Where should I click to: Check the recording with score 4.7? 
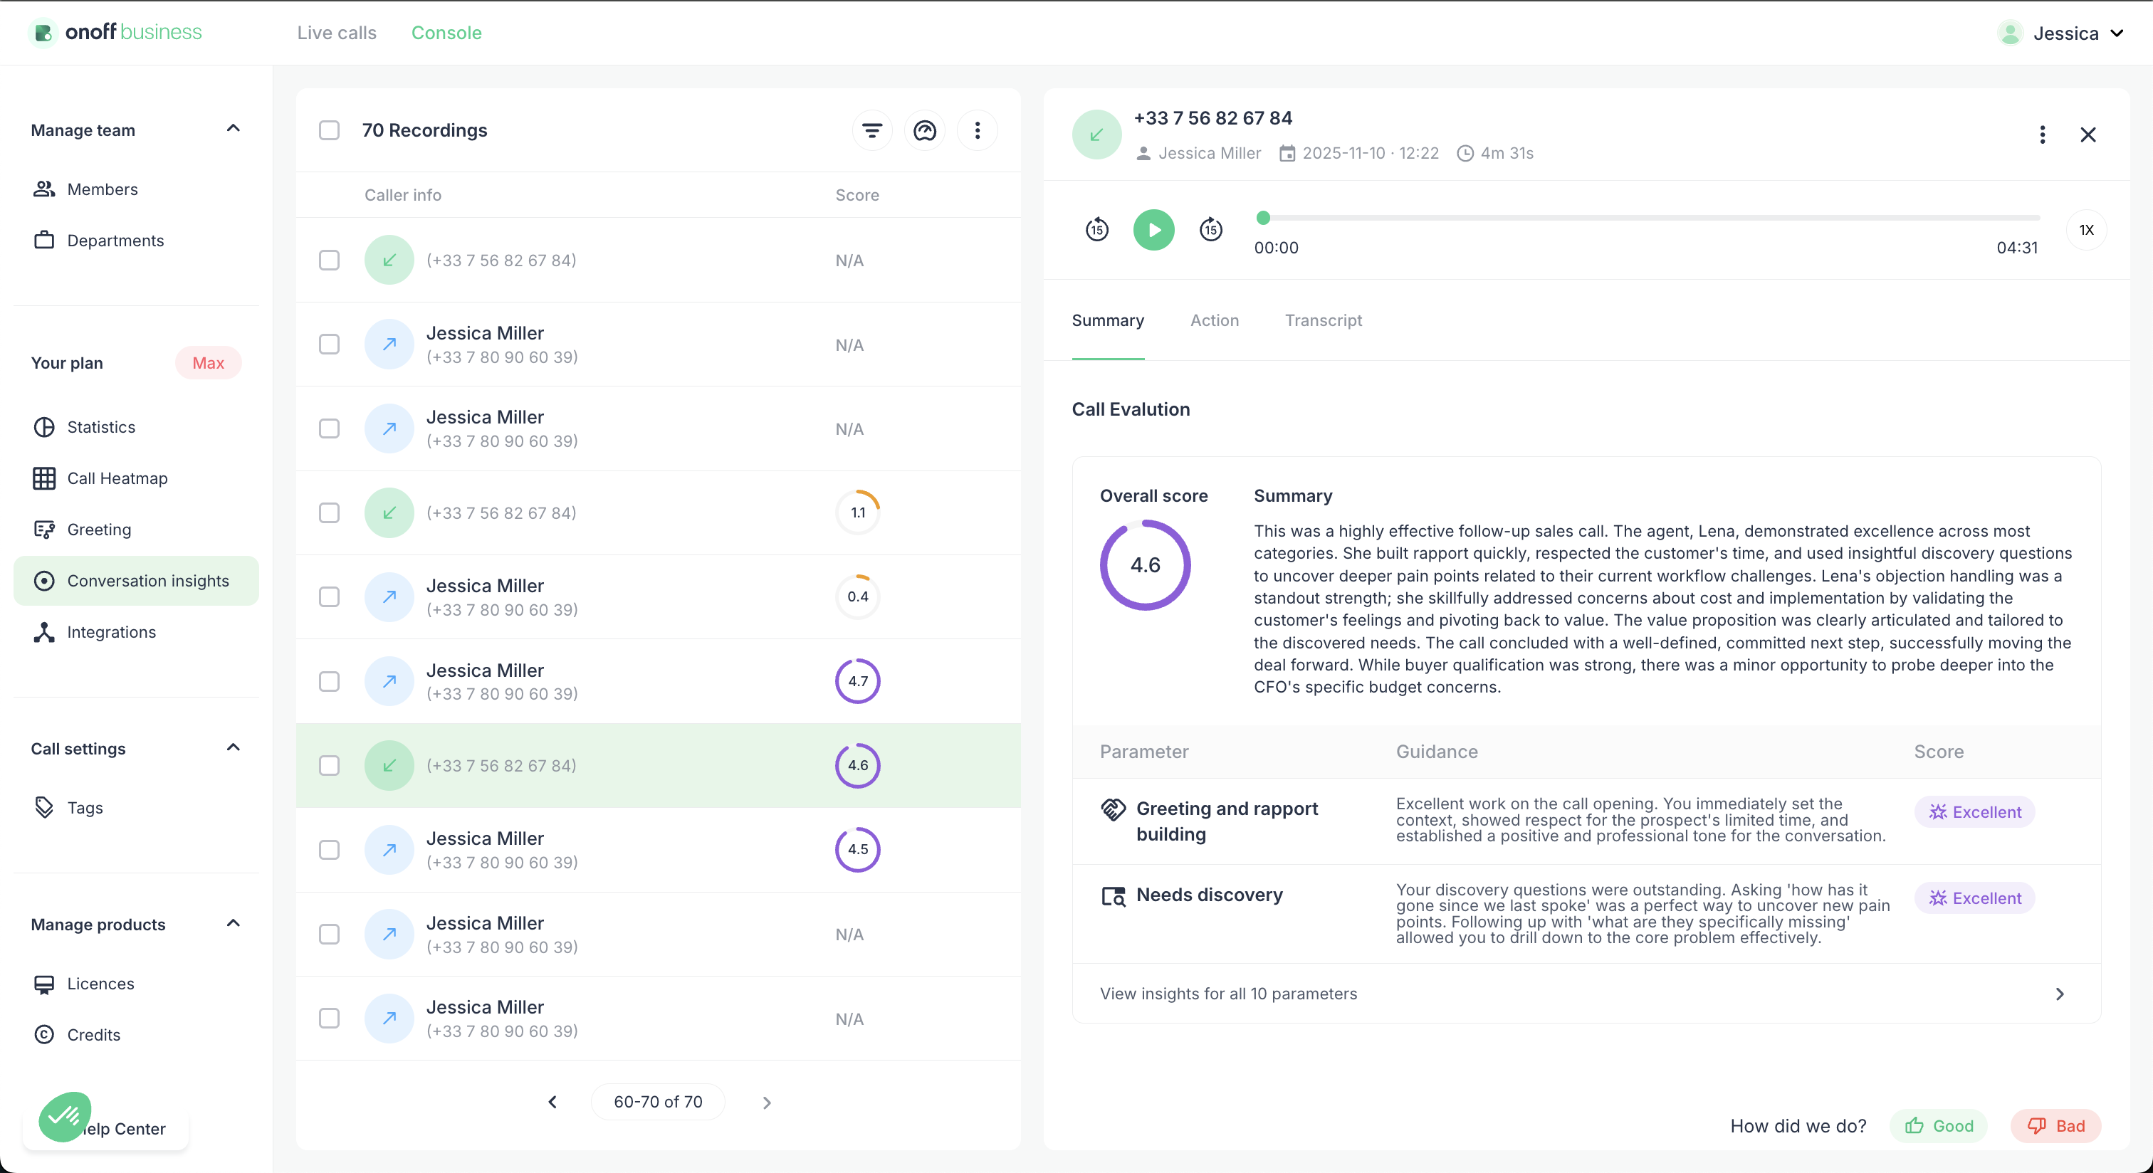click(x=330, y=681)
